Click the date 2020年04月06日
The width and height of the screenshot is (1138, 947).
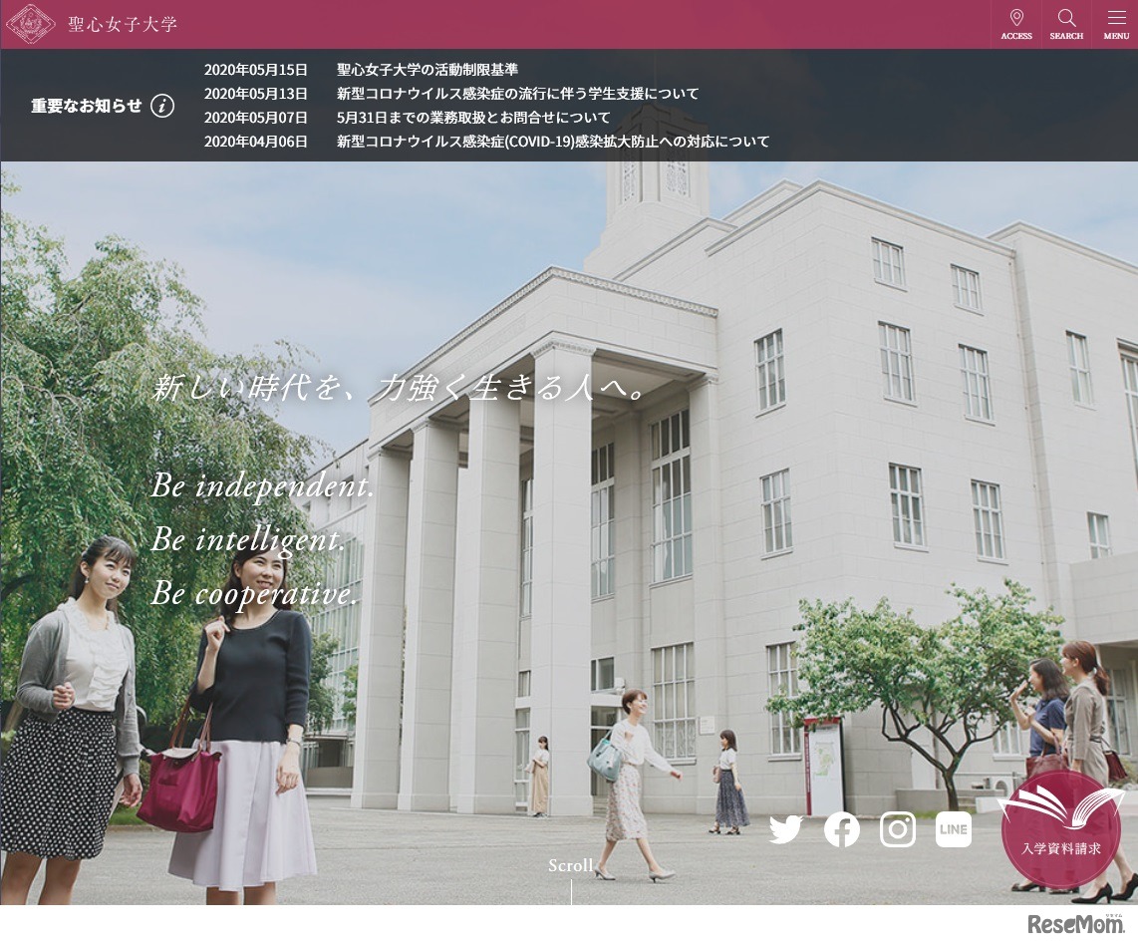[x=255, y=142]
